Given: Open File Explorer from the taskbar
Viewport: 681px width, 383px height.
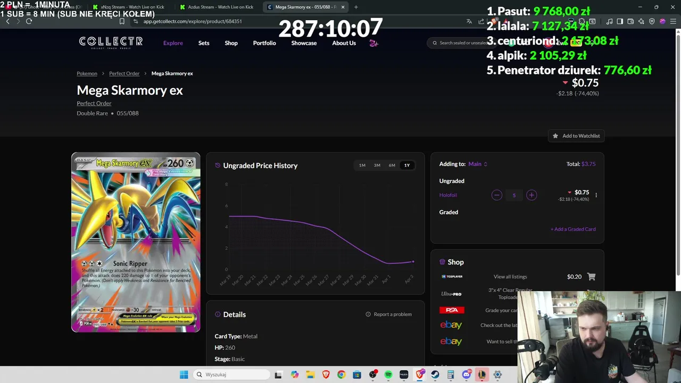Looking at the screenshot, I should click(x=310, y=374).
